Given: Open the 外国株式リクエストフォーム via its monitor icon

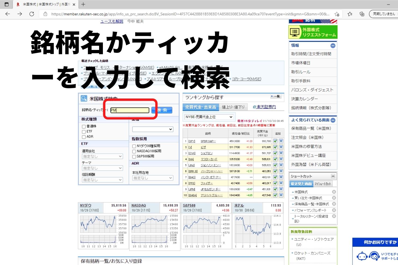Looking at the screenshot, I should point(295,32).
